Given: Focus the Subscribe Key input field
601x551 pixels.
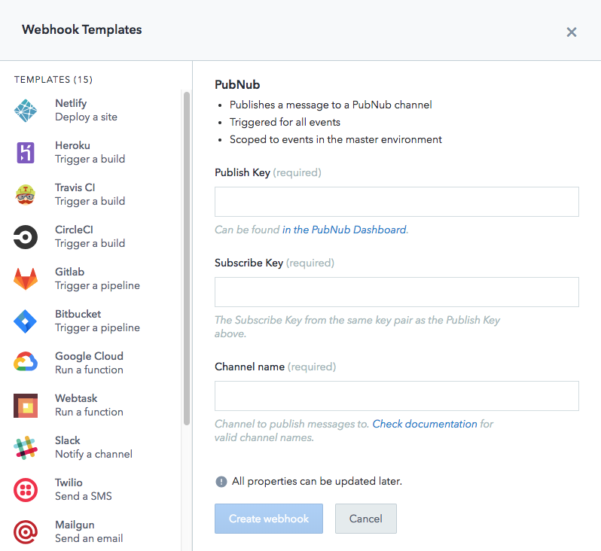Looking at the screenshot, I should (397, 292).
